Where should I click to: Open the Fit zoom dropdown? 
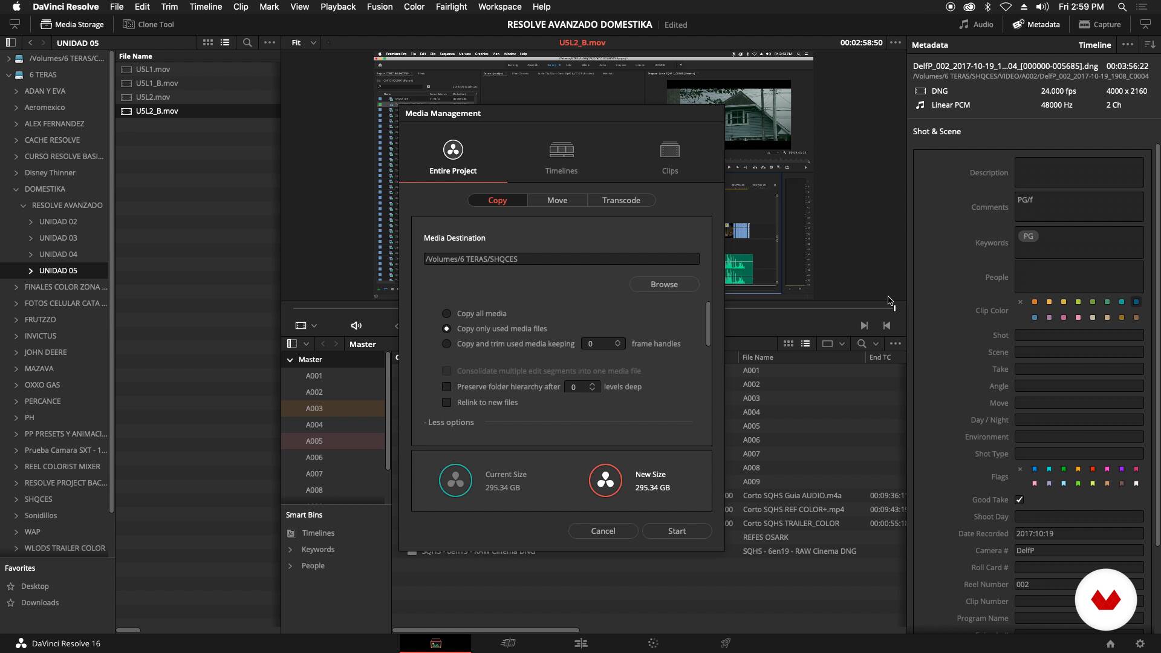(304, 42)
